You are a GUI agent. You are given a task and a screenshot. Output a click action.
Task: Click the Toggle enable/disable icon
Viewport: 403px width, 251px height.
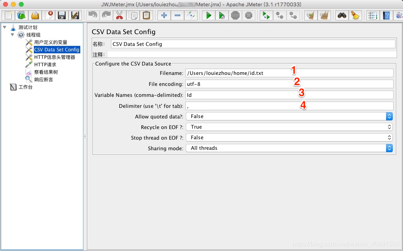point(191,15)
